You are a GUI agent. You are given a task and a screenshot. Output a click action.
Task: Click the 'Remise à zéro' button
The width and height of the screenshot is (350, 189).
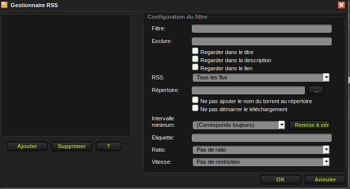coord(310,125)
